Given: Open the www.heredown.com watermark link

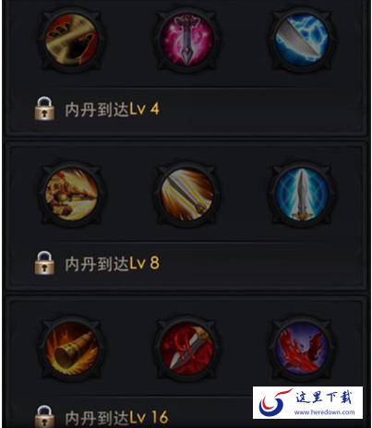Looking at the screenshot, I should click(x=324, y=412).
